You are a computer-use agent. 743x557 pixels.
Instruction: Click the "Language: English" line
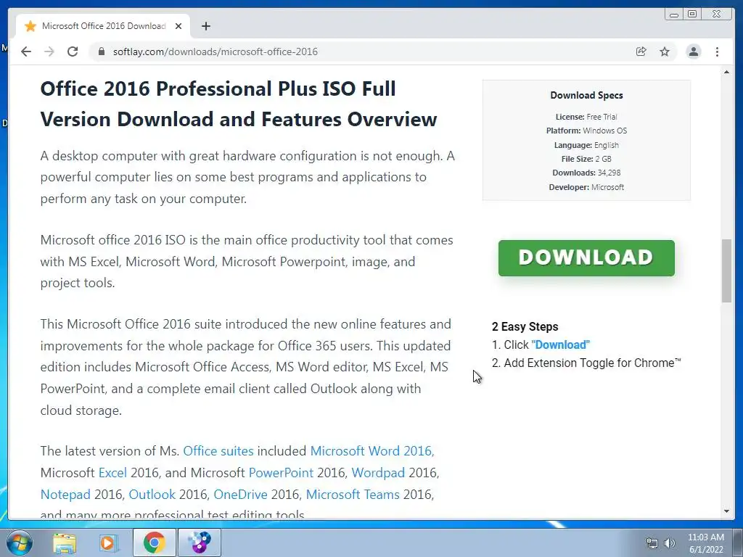[586, 145]
